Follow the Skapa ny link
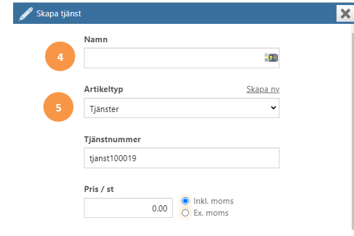The image size is (354, 236). 263,89
